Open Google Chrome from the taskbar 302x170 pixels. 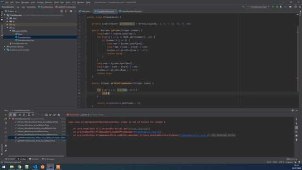(x=19, y=167)
